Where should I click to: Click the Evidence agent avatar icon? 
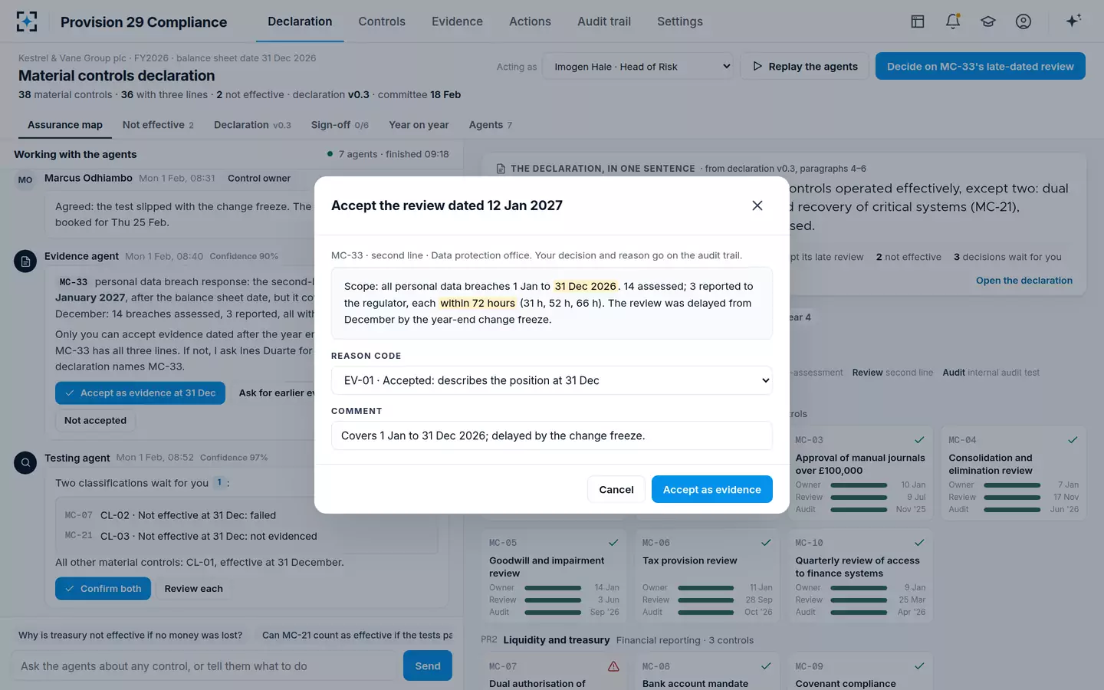click(25, 261)
